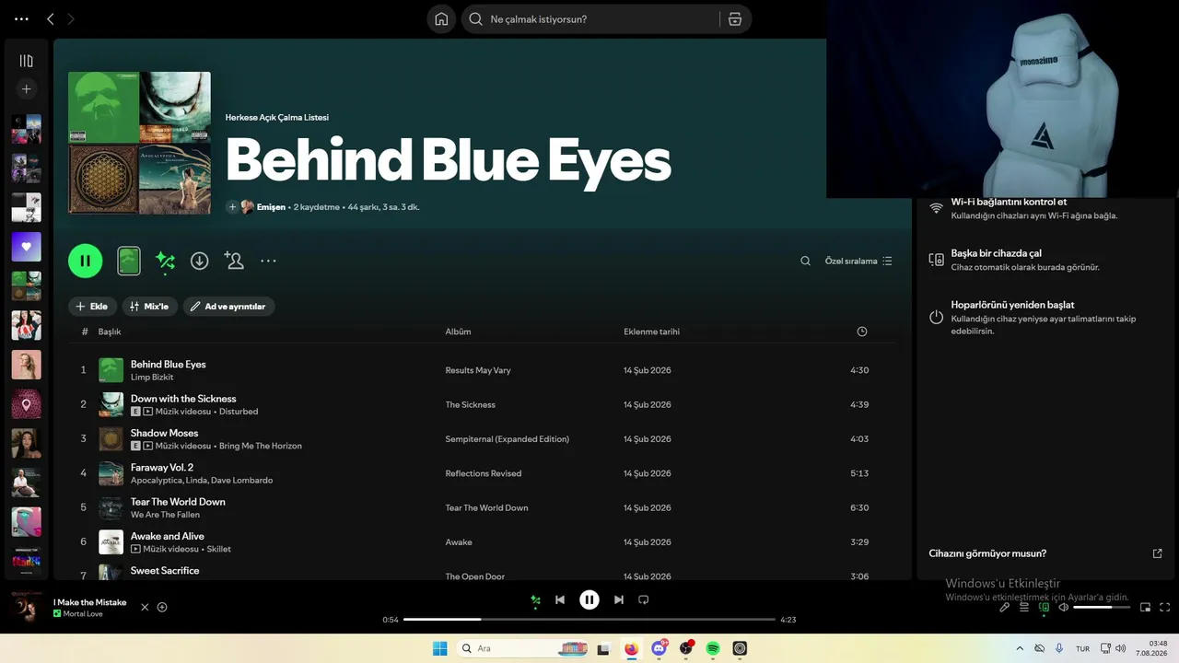Open the mini player
The width and height of the screenshot is (1179, 663).
[1146, 608]
